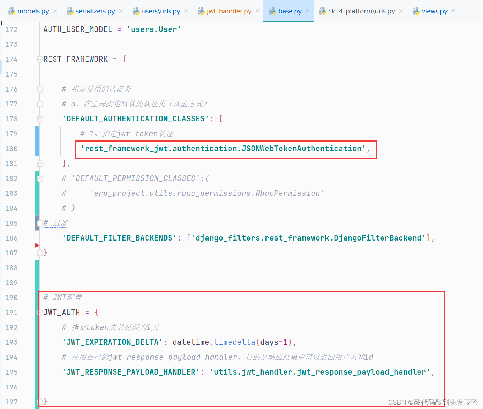The width and height of the screenshot is (483, 409).
Task: Click Python file icon on jwt_handler.py tab
Action: 201,11
